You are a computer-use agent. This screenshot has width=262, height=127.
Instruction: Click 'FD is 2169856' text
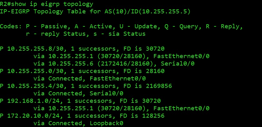click(148, 86)
